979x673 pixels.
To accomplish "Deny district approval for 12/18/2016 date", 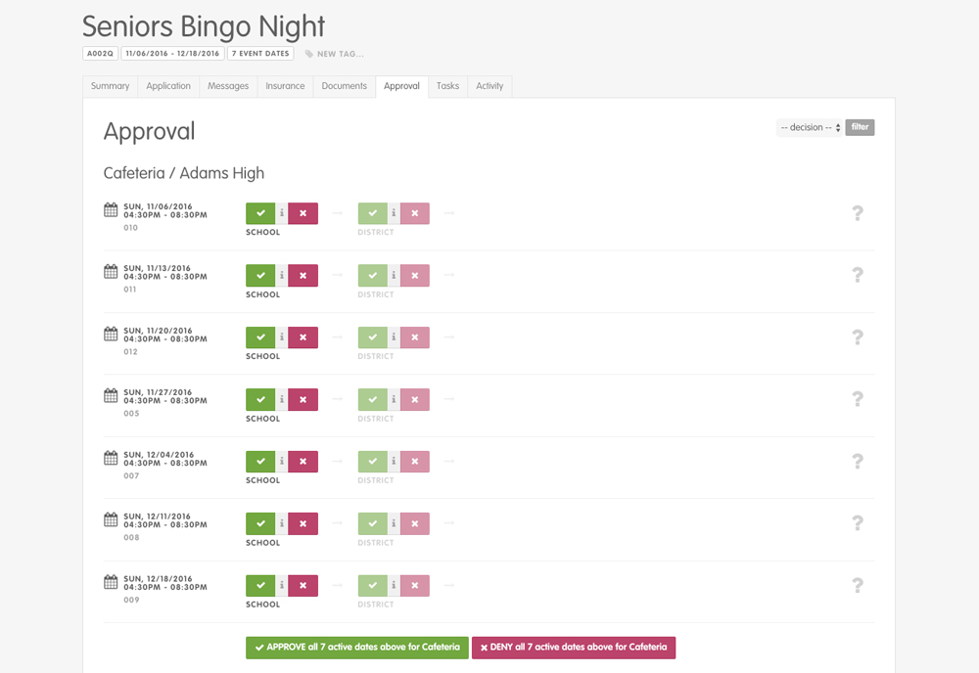I will (x=414, y=586).
